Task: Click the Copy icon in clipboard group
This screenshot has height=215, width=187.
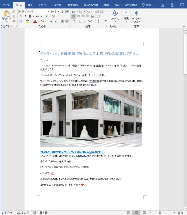Action: [x=14, y=16]
